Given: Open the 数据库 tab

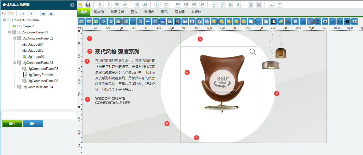Looking at the screenshot, I should click(149, 12).
